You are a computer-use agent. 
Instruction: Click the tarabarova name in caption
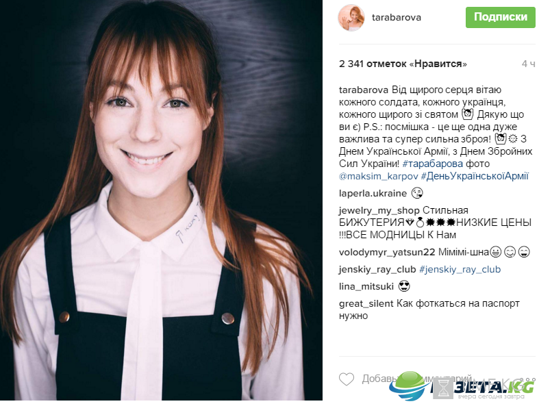pyautogui.click(x=364, y=90)
